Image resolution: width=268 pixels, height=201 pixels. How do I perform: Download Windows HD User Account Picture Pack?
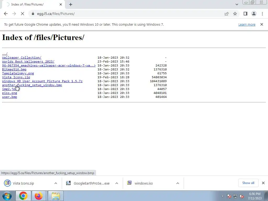[42, 81]
